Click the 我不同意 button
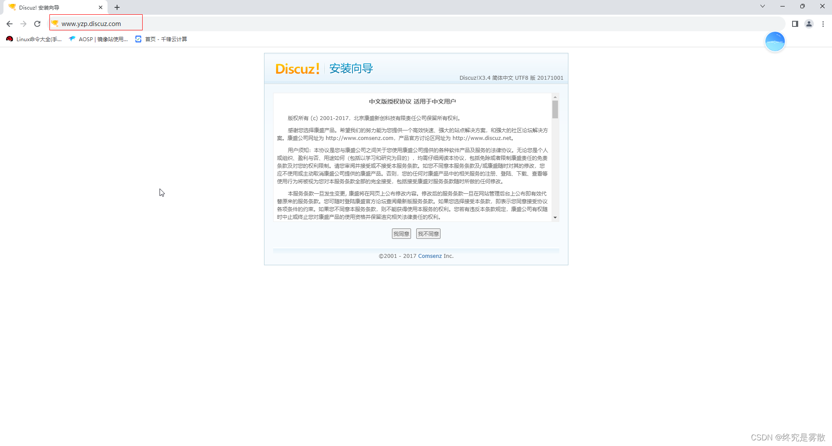This screenshot has width=832, height=446. pos(428,234)
